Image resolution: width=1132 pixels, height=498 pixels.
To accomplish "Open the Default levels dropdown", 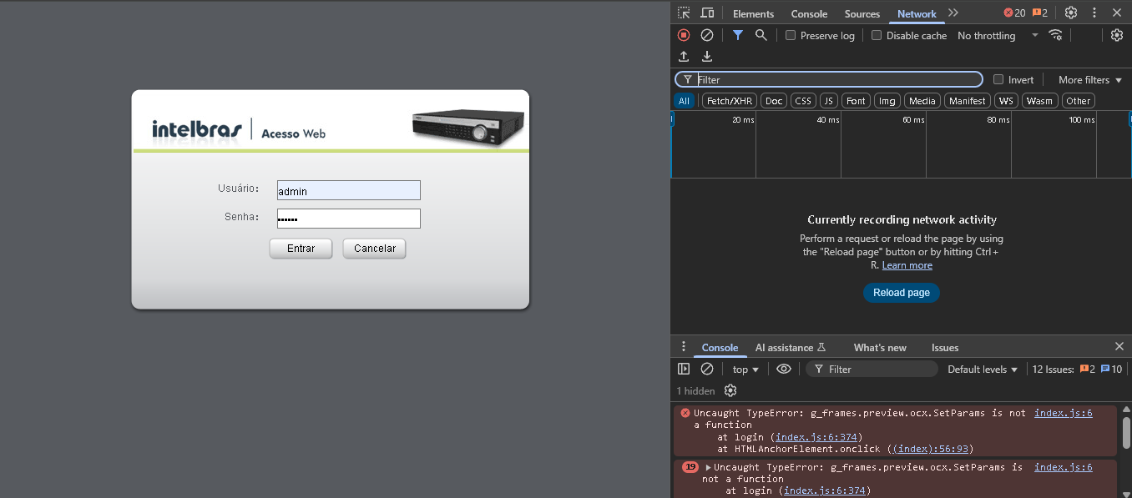I will pyautogui.click(x=983, y=369).
